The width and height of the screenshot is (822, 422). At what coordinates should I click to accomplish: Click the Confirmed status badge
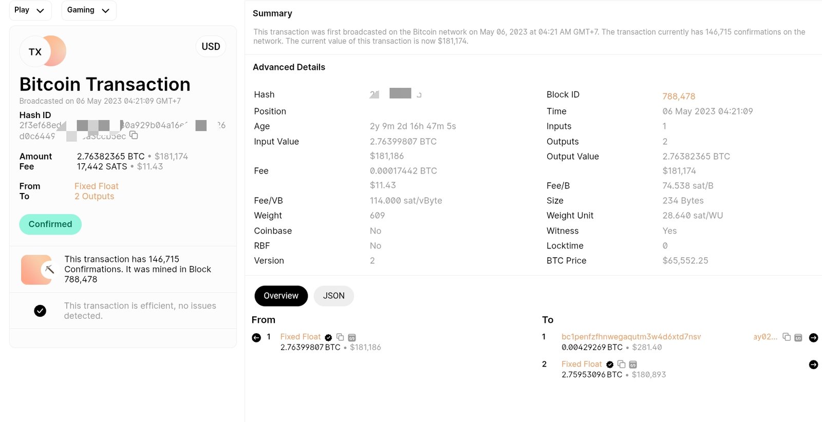(x=50, y=224)
